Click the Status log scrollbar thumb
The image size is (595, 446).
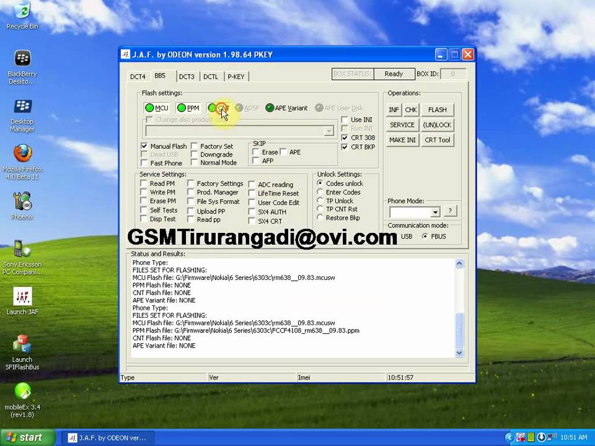click(459, 330)
